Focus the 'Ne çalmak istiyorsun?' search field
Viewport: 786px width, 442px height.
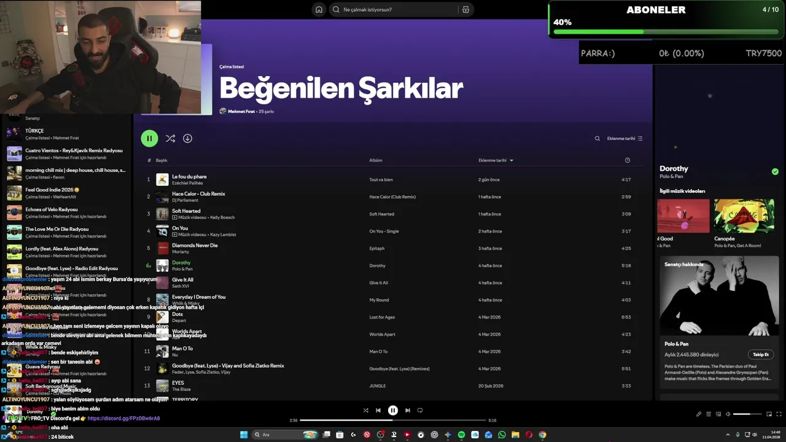point(396,9)
